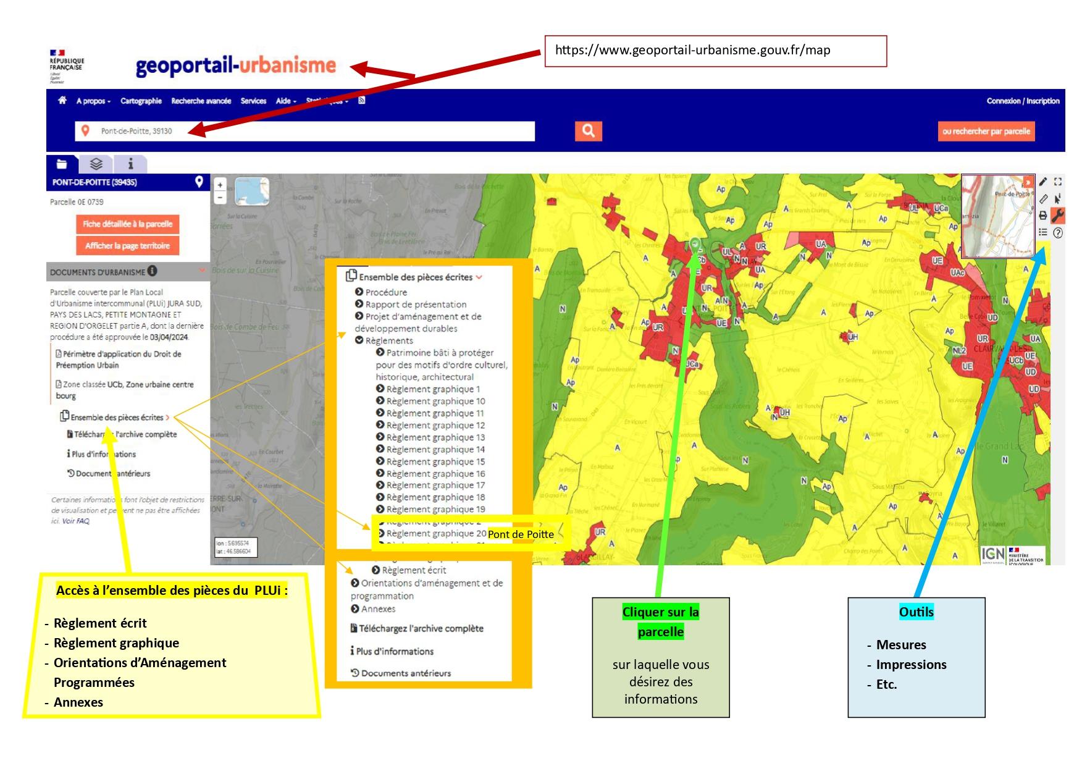The image size is (1082, 766).
Task: Open Recherche avancée menu item
Action: tap(201, 101)
